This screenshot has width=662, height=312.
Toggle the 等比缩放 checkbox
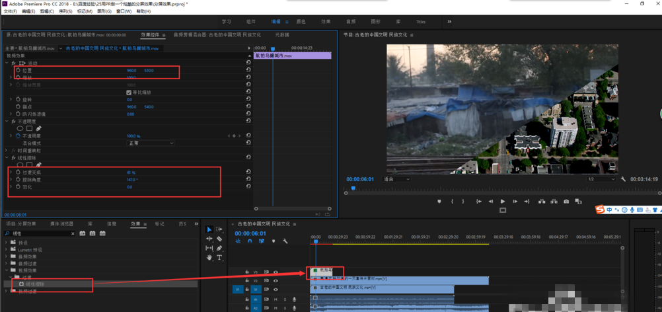pyautogui.click(x=129, y=93)
